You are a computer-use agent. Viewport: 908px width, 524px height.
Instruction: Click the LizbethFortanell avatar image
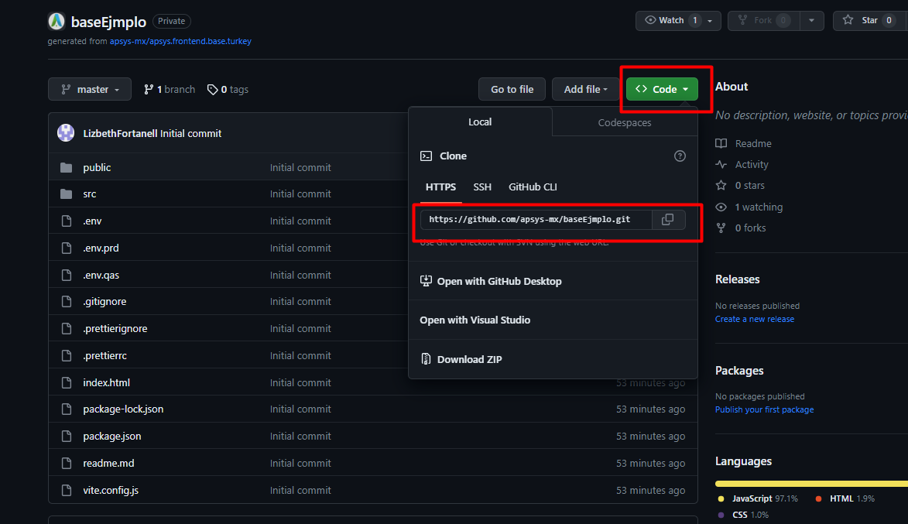tap(66, 133)
